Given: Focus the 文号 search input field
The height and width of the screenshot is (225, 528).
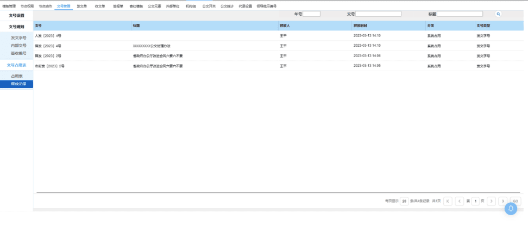Looking at the screenshot, I should [x=378, y=14].
